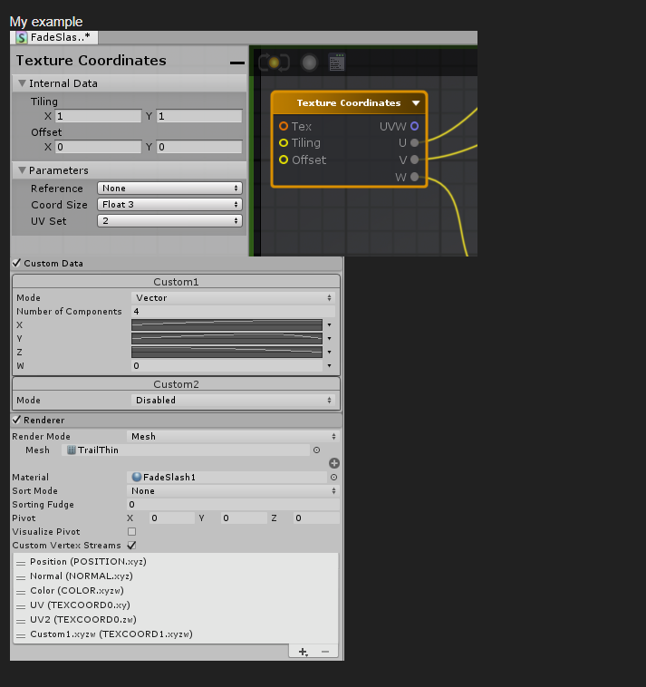Click the gray circular toolbar button
The height and width of the screenshot is (687, 646).
tap(309, 63)
